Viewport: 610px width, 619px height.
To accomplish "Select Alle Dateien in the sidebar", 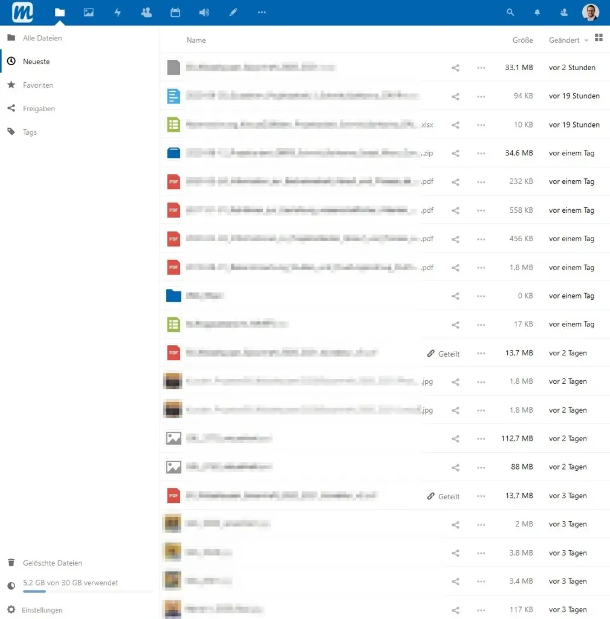I will (42, 38).
